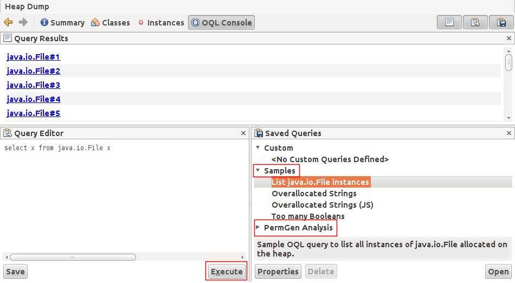Select Too many Booleans query
Screen dimensions: 515x283
point(308,216)
